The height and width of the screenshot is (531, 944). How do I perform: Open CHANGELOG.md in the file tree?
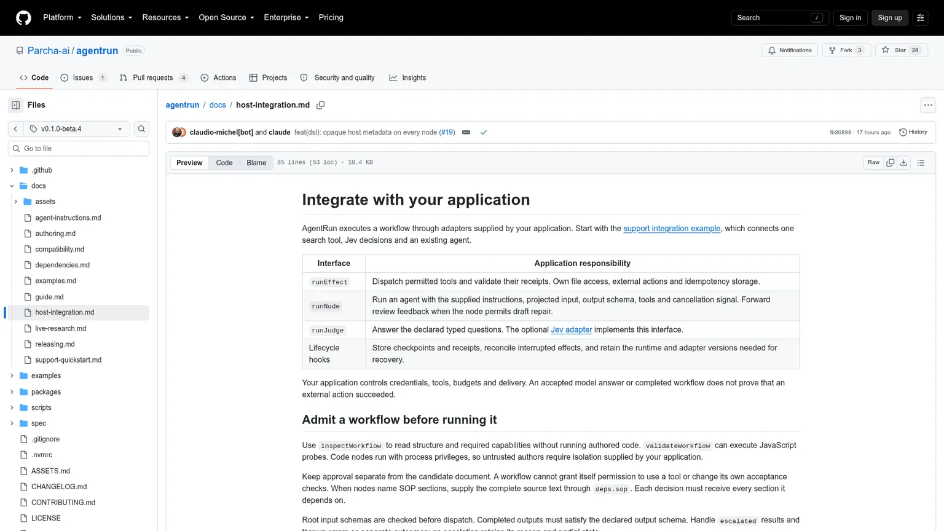tap(59, 487)
